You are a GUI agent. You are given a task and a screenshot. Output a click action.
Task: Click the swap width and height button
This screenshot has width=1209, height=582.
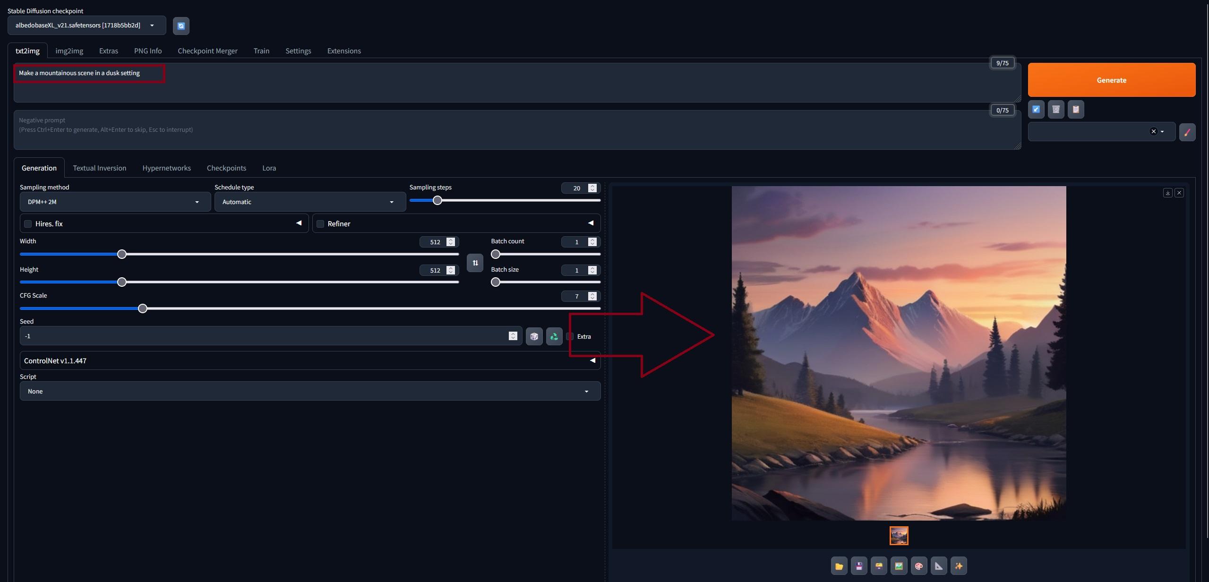pos(475,263)
